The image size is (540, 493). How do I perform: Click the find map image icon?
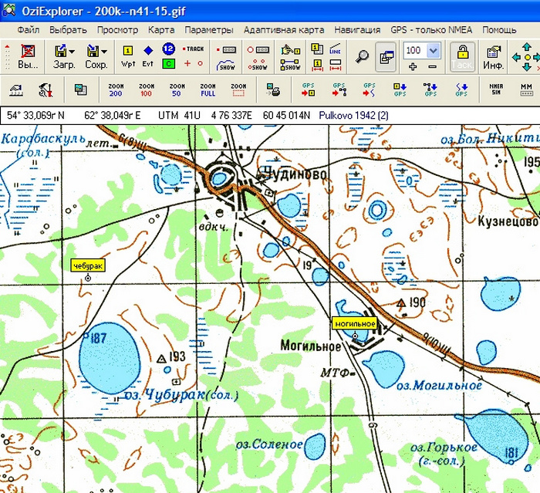click(x=81, y=89)
